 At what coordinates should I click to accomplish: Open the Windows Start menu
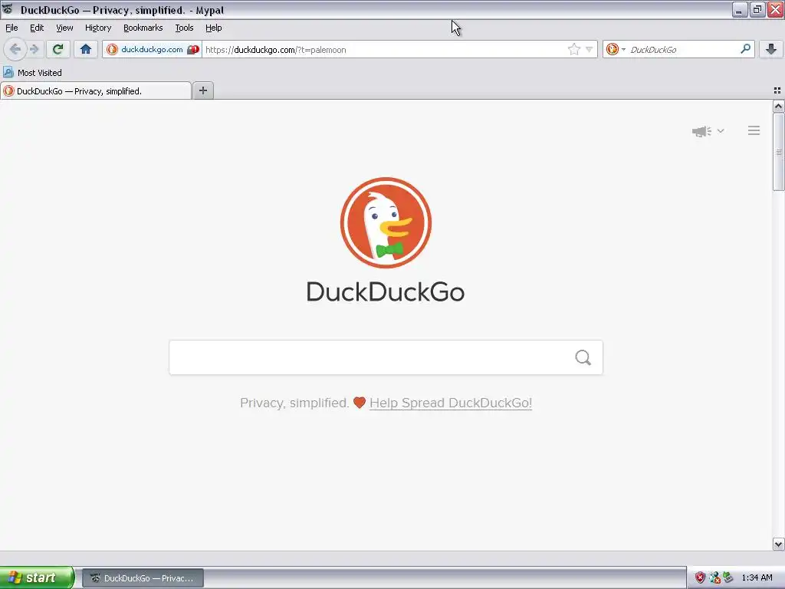tap(37, 578)
